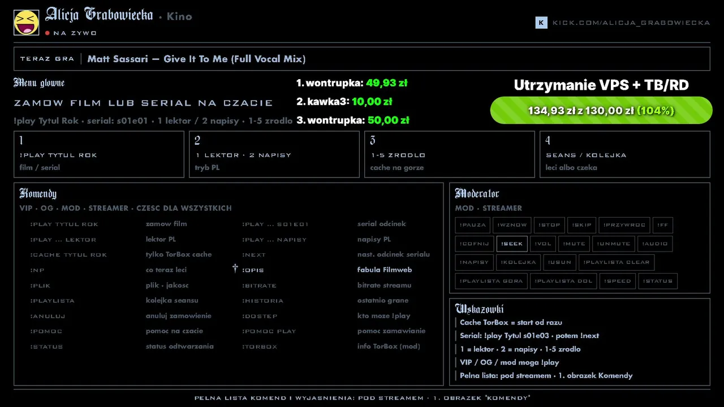The image size is (724, 407).
Task: Click the !PLAYLISTA GORA button
Action: coord(491,281)
